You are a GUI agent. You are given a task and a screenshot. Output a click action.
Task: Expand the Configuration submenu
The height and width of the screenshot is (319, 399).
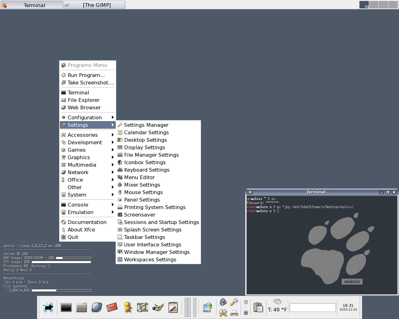click(x=88, y=117)
